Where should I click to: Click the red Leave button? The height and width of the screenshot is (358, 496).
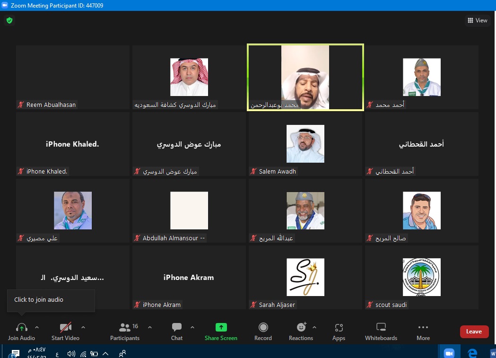tap(474, 332)
